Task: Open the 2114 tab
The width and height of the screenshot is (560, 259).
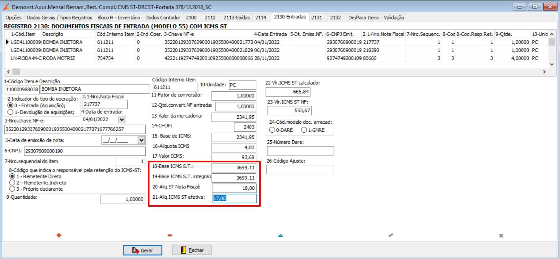Action: click(261, 18)
